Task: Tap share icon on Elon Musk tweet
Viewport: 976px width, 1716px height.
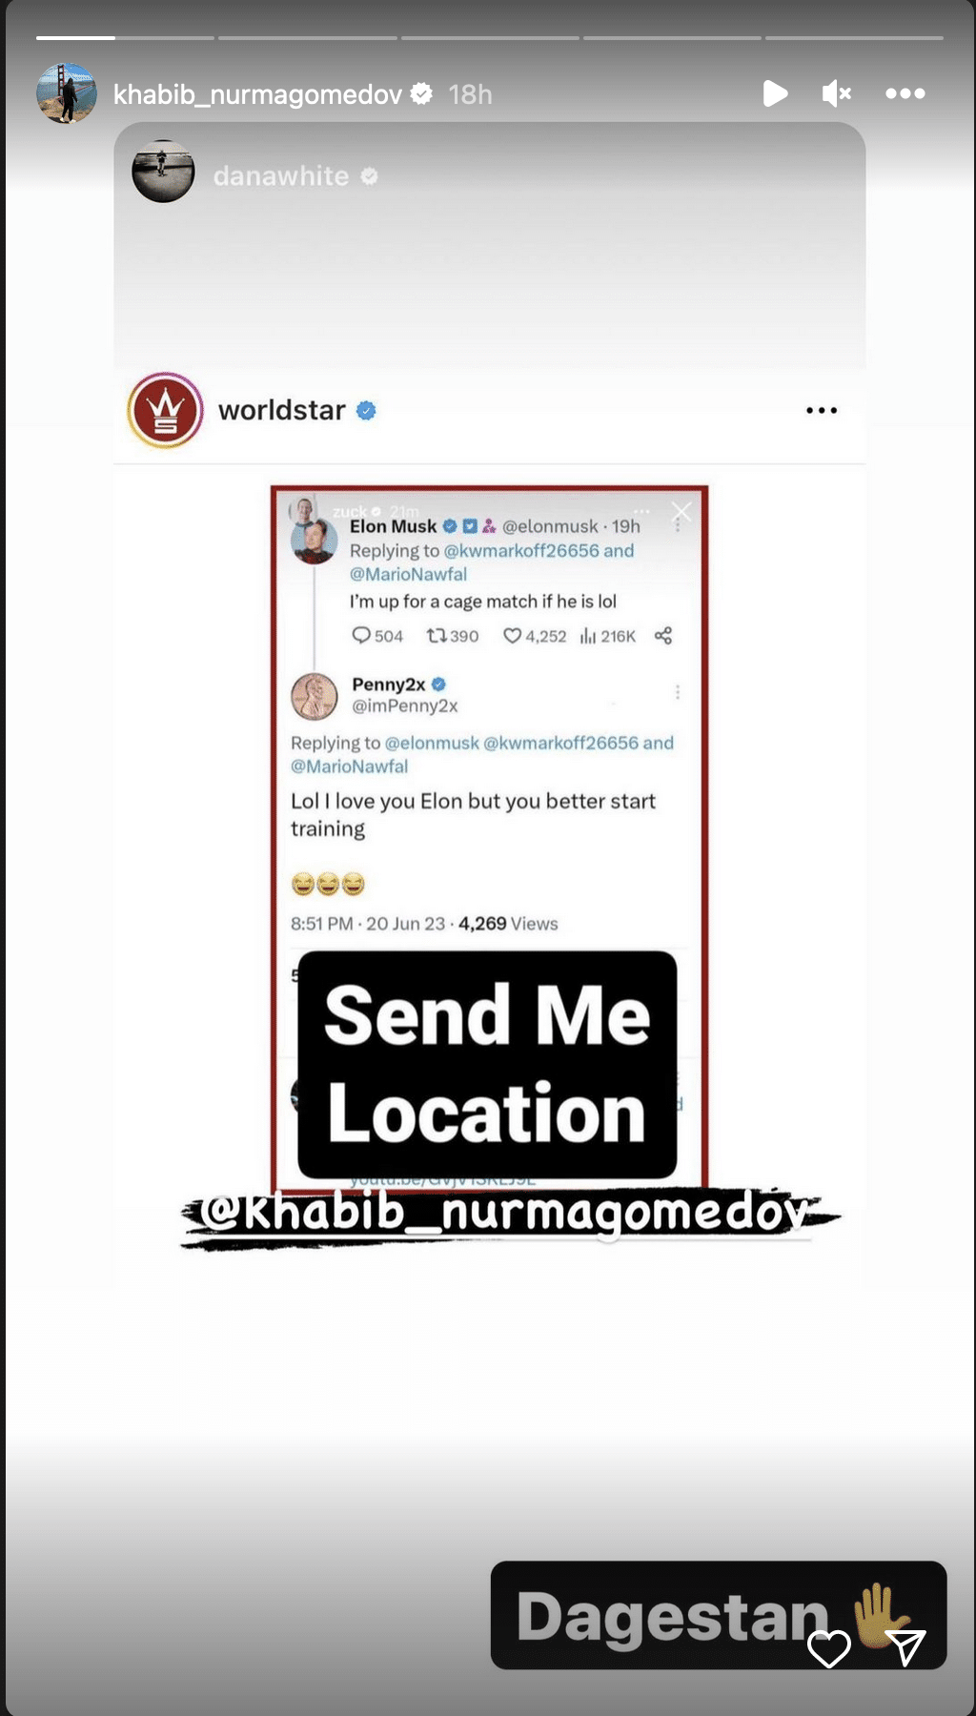Action: (663, 636)
